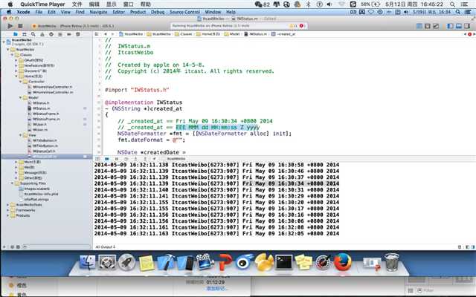Open QuickTime Player's 文件 menu
Viewport: 476px width, 297px height.
(x=77, y=4)
